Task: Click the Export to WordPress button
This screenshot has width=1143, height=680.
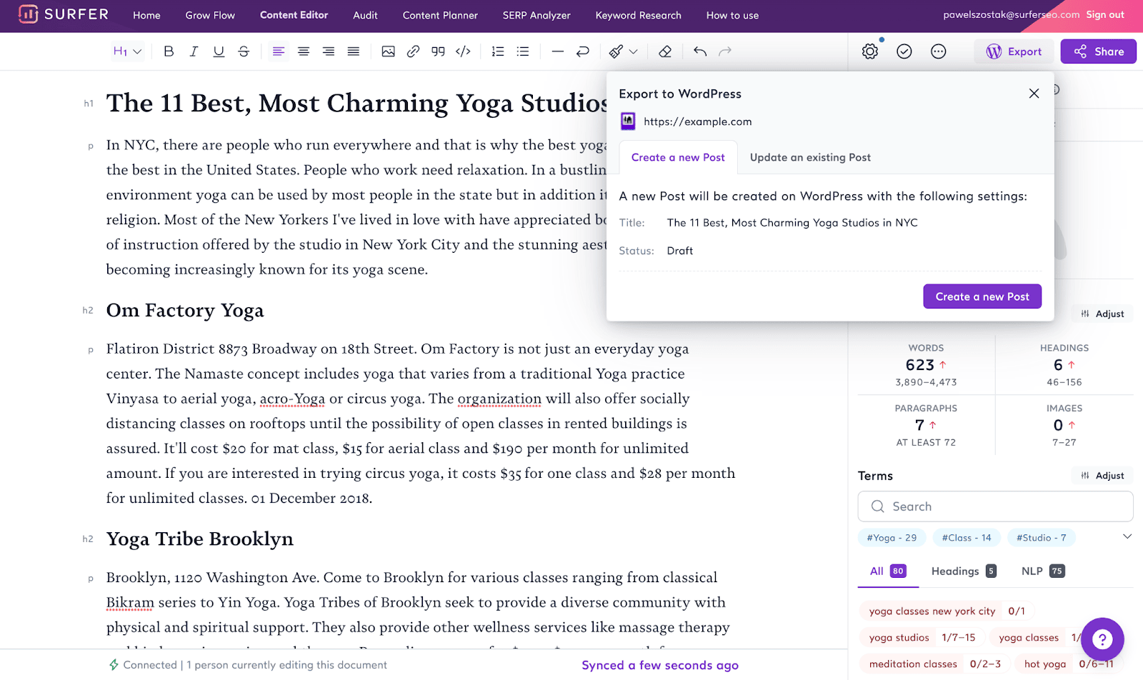Action: tap(1014, 51)
